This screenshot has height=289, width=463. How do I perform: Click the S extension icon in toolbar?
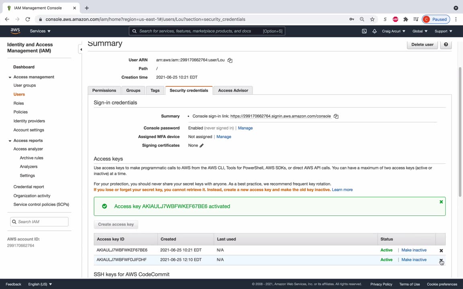[x=385, y=19]
